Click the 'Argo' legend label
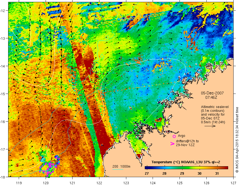This screenshot has height=185, width=239. [x=181, y=136]
